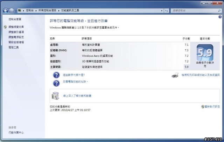Open help with the blue question icon
Image resolution: width=224 pixels, height=142 pixels.
point(220,17)
